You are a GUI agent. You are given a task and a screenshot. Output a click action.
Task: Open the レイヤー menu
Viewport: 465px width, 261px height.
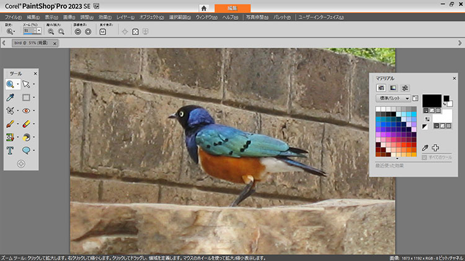(x=124, y=17)
